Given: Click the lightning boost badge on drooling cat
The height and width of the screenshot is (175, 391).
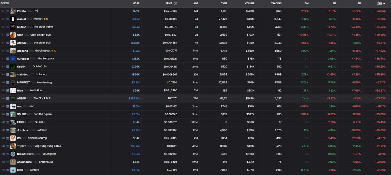Looking at the screenshot, I should (54, 51).
